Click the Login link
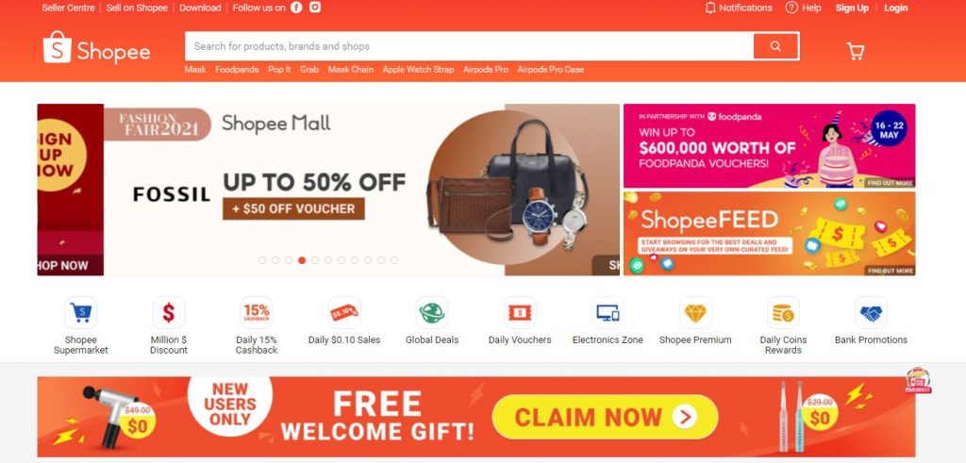 click(896, 8)
